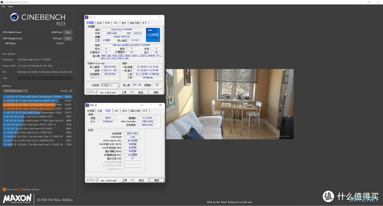Image resolution: width=383 pixels, height=206 pixels.
Task: Open the 工具 dropdown arrow in the memory window
Action: tap(132, 180)
